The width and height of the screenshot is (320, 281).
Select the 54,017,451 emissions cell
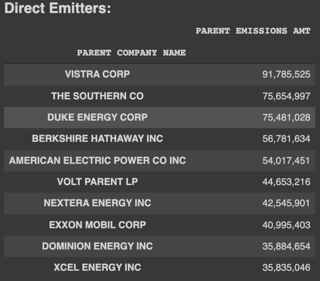(286, 161)
